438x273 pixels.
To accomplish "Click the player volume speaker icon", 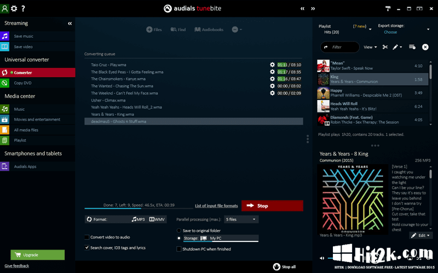I will click(x=322, y=258).
